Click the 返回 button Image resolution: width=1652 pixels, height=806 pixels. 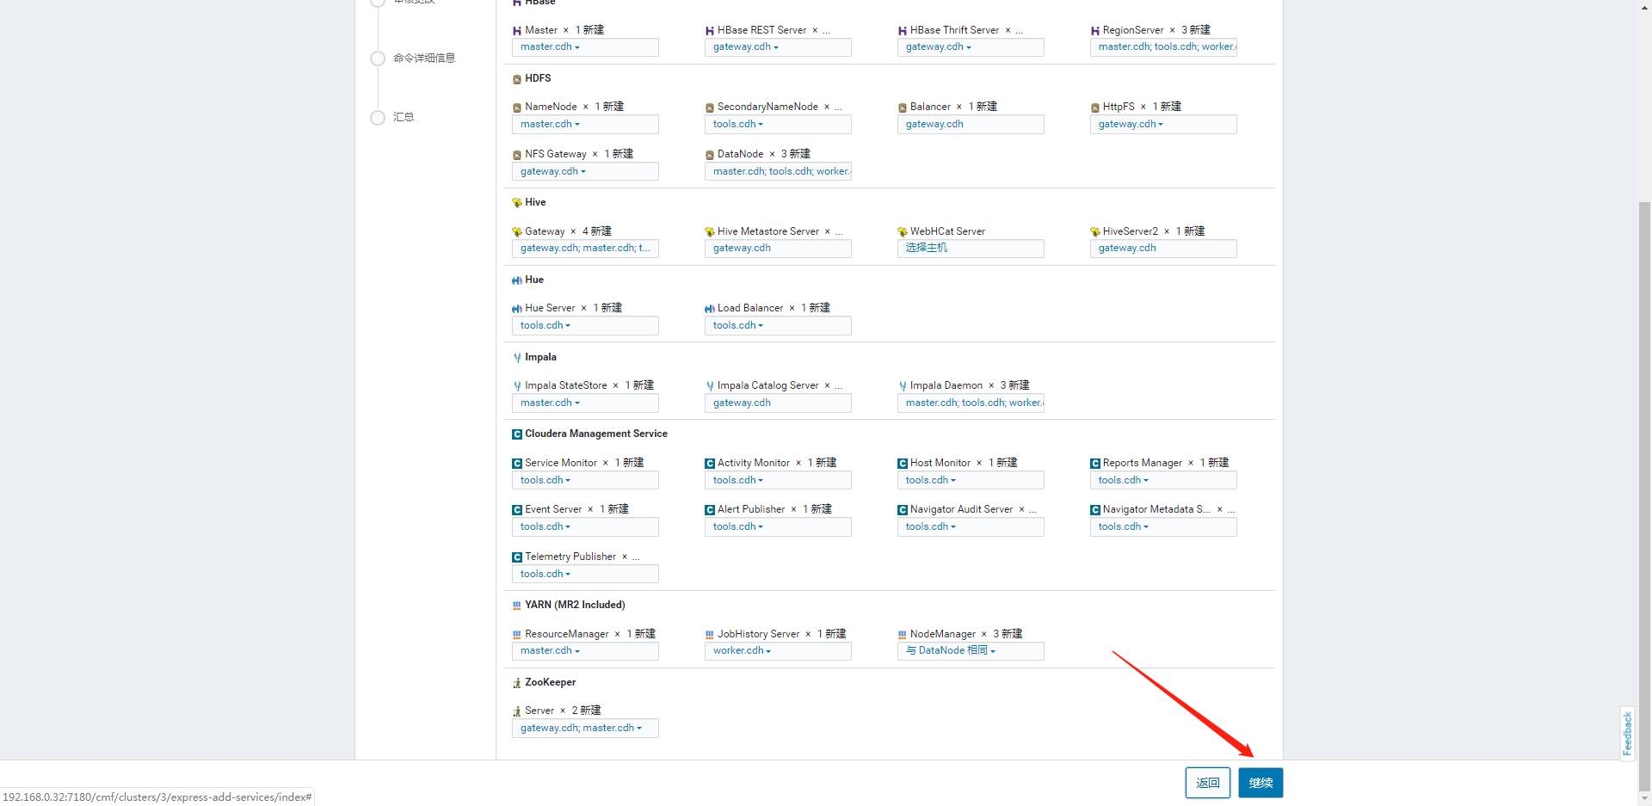click(x=1208, y=783)
